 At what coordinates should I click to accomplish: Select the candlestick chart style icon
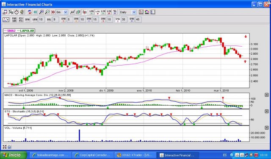(x=84, y=12)
